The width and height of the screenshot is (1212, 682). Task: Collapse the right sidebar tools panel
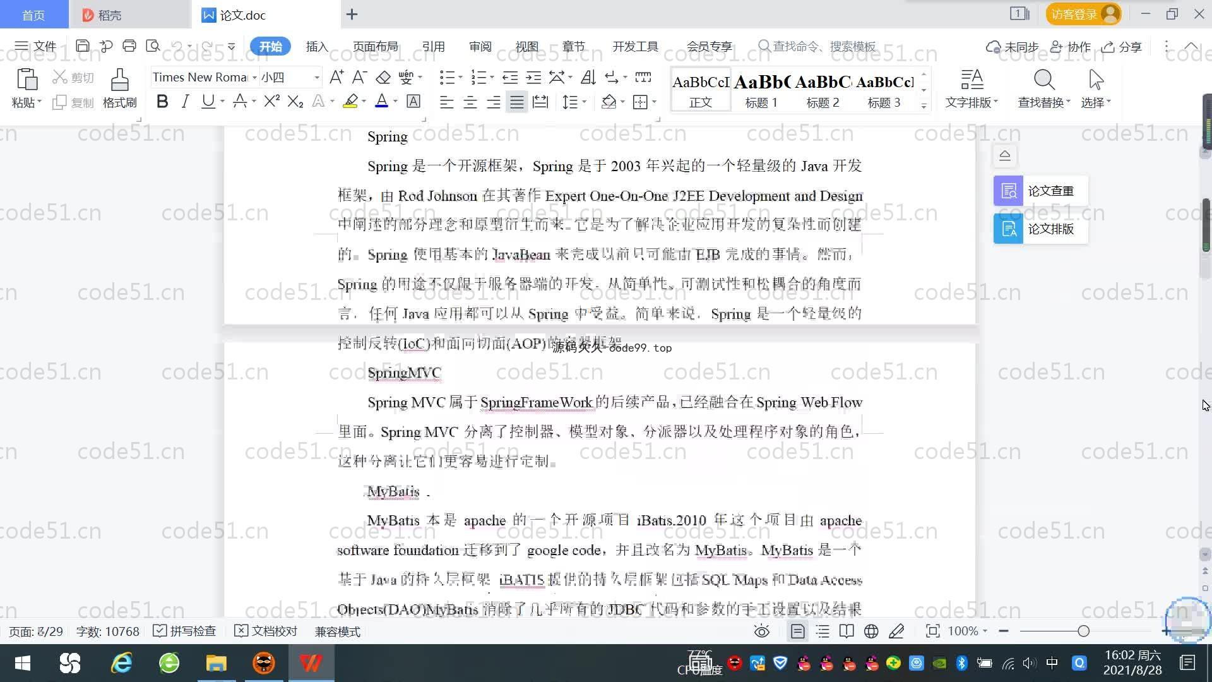point(1005,155)
